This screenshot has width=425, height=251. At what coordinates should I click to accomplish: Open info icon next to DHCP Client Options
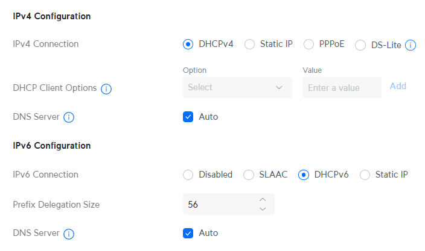106,88
